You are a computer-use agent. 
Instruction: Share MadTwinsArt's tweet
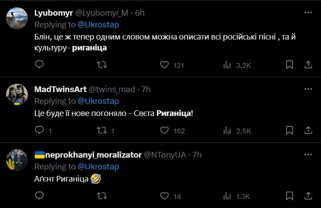pyautogui.click(x=308, y=130)
